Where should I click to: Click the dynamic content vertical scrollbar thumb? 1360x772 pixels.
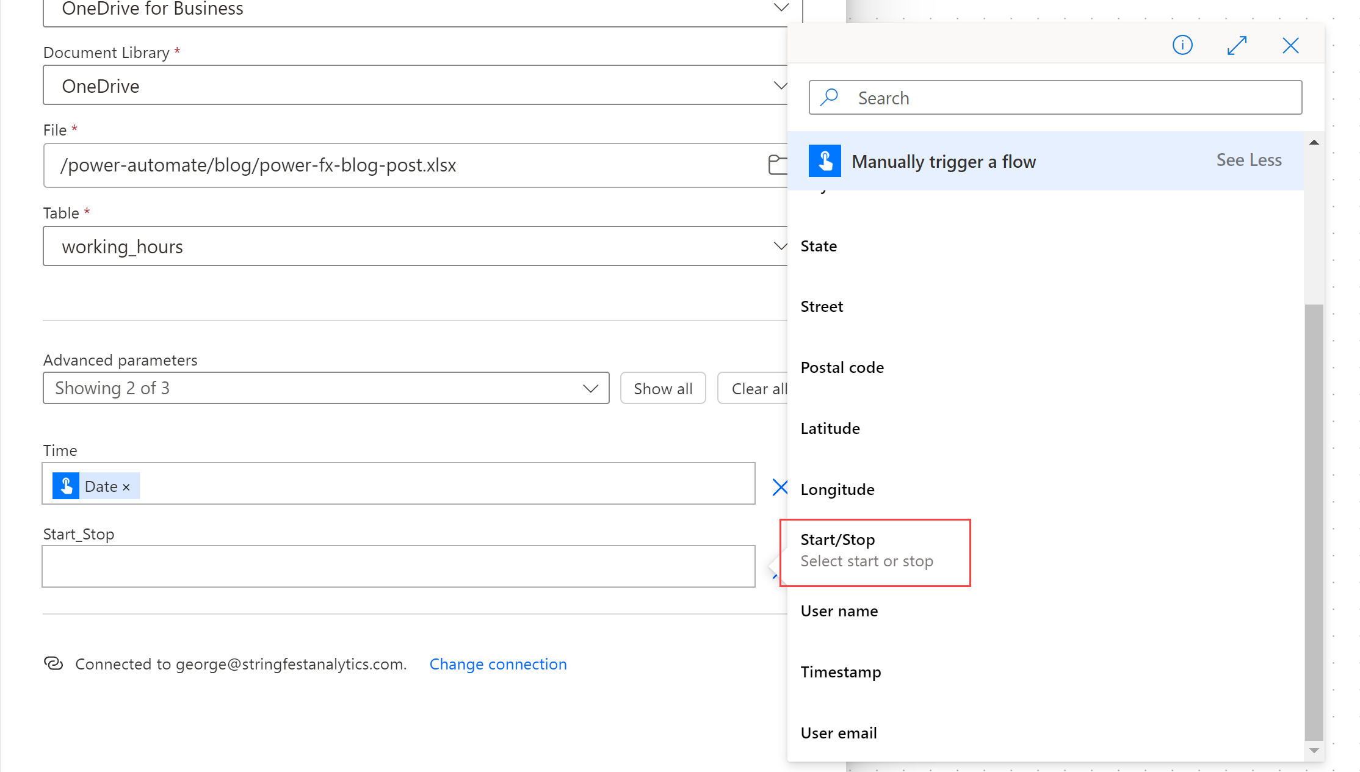click(1314, 519)
